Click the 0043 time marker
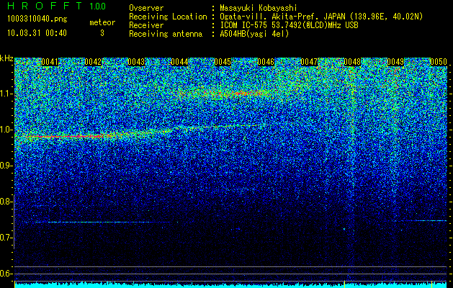Image resolution: width=453 pixels, height=288 pixels. [x=136, y=62]
